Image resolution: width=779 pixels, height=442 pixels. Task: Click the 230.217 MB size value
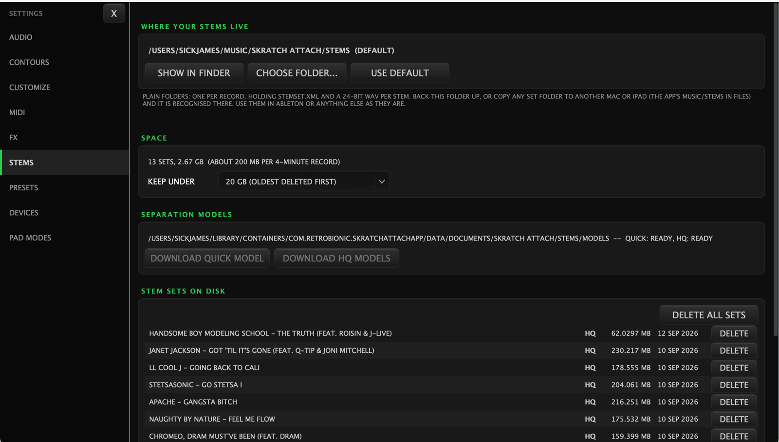coord(631,350)
